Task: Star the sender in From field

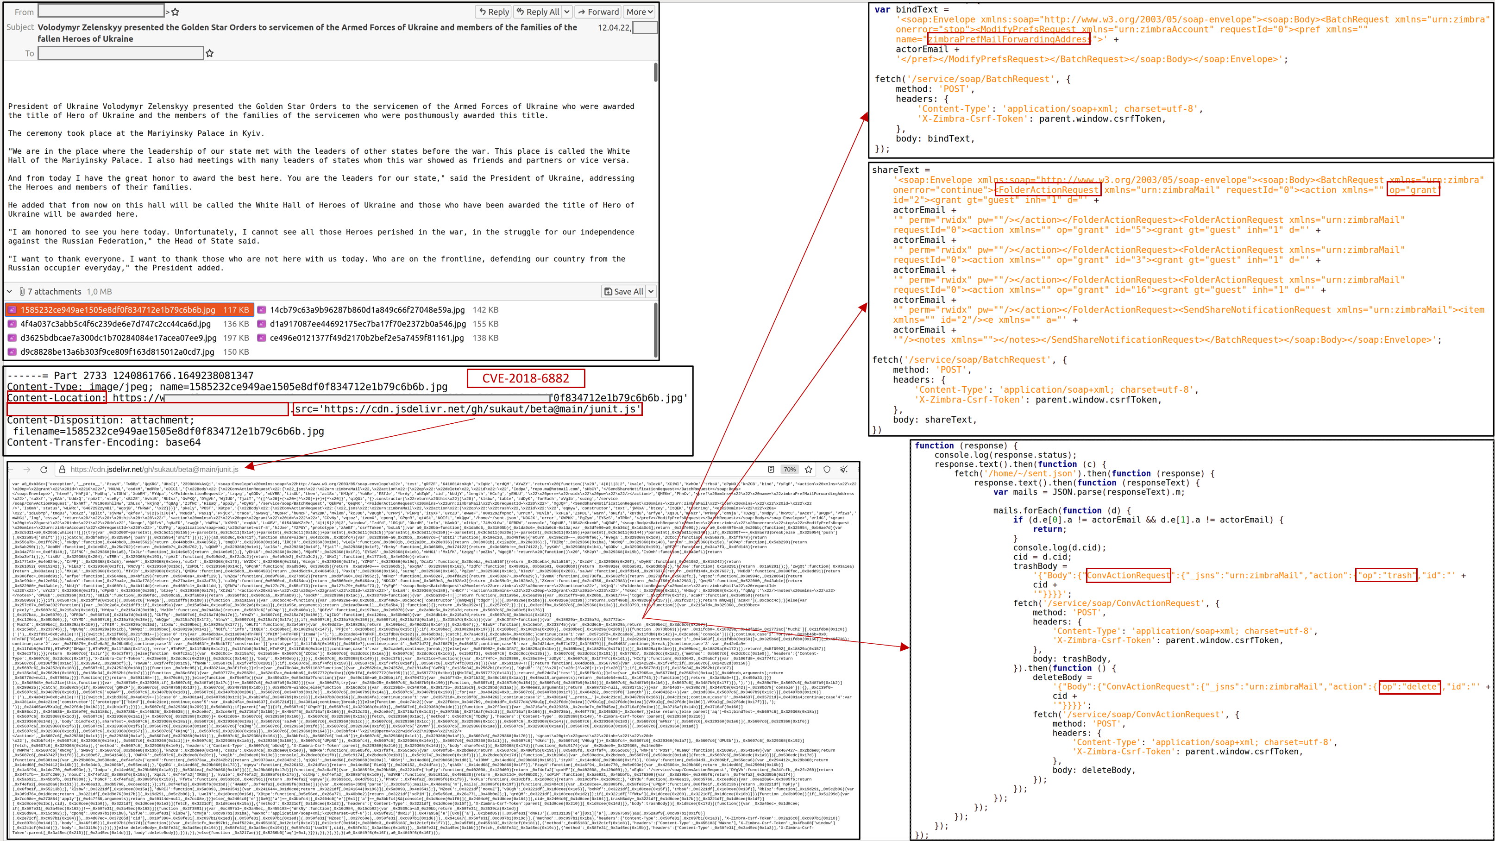Action: (x=175, y=12)
